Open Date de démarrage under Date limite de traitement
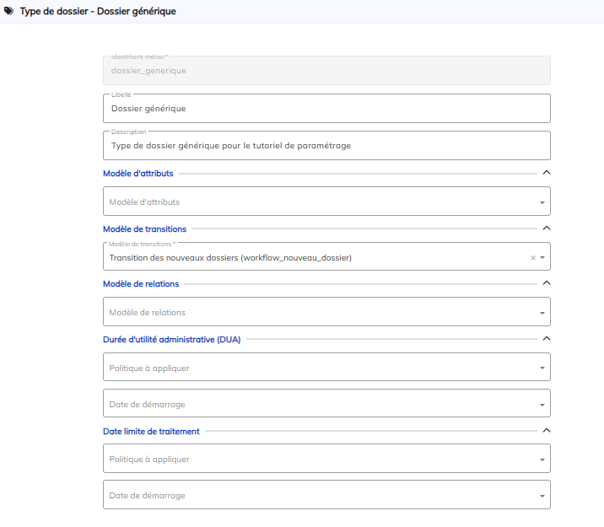Viewport: 604px width, 527px height. pos(326,496)
